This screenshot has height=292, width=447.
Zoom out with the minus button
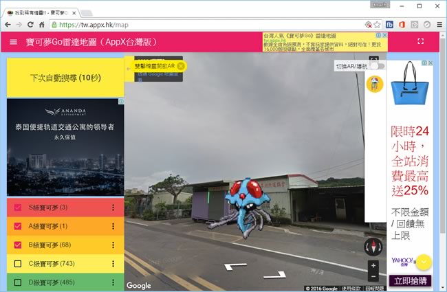373,276
